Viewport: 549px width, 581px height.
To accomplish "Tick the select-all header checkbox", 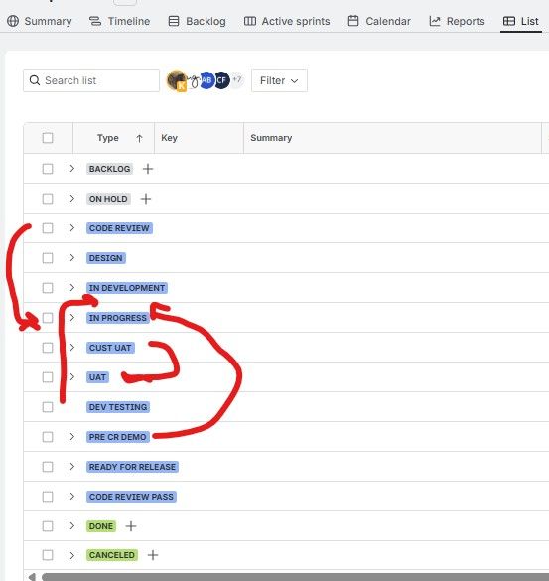I will coord(48,138).
